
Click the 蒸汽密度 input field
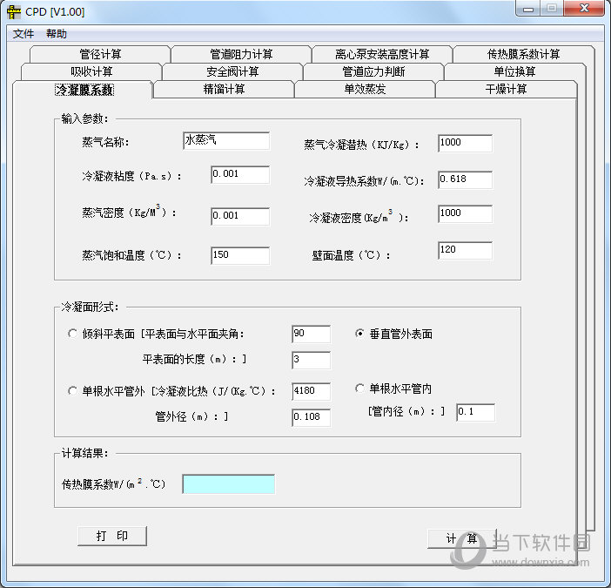pyautogui.click(x=240, y=216)
